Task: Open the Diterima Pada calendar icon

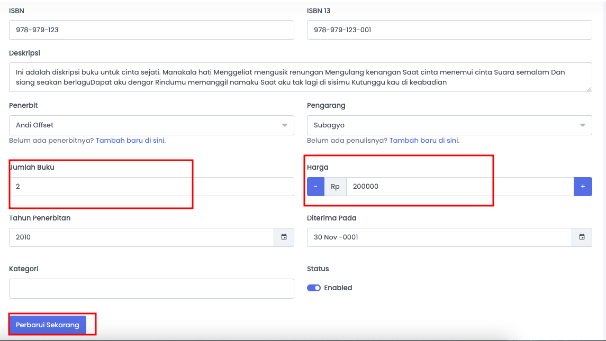Action: 582,237
